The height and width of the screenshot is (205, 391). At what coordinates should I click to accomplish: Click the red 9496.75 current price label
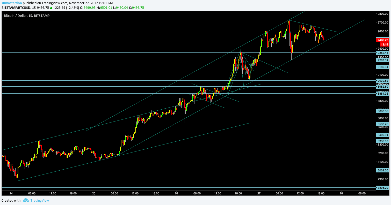pyautogui.click(x=383, y=40)
